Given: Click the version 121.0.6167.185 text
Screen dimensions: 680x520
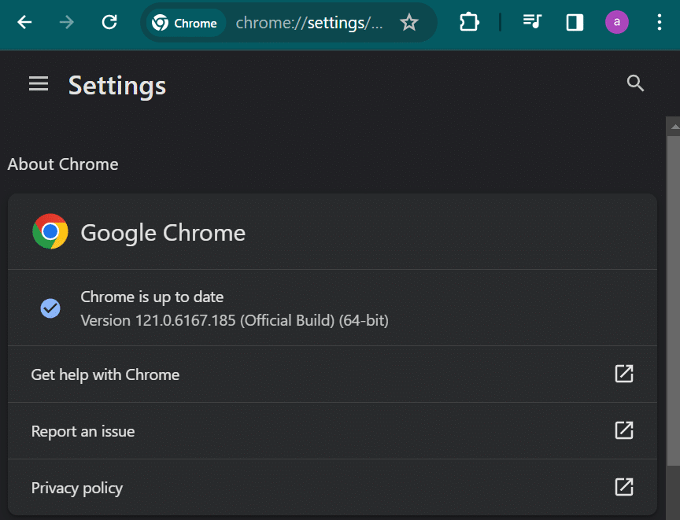Looking at the screenshot, I should pyautogui.click(x=235, y=321).
